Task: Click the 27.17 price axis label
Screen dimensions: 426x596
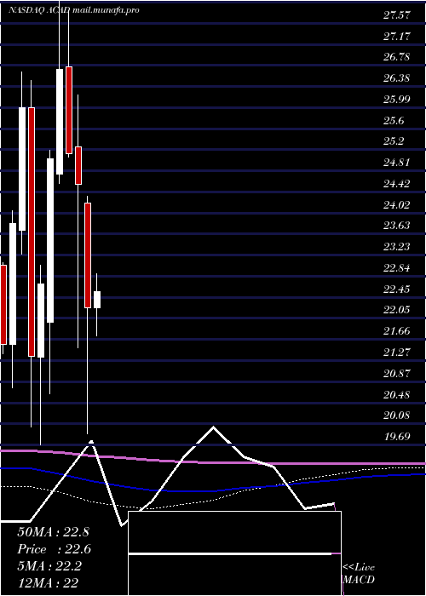Action: pyautogui.click(x=397, y=37)
